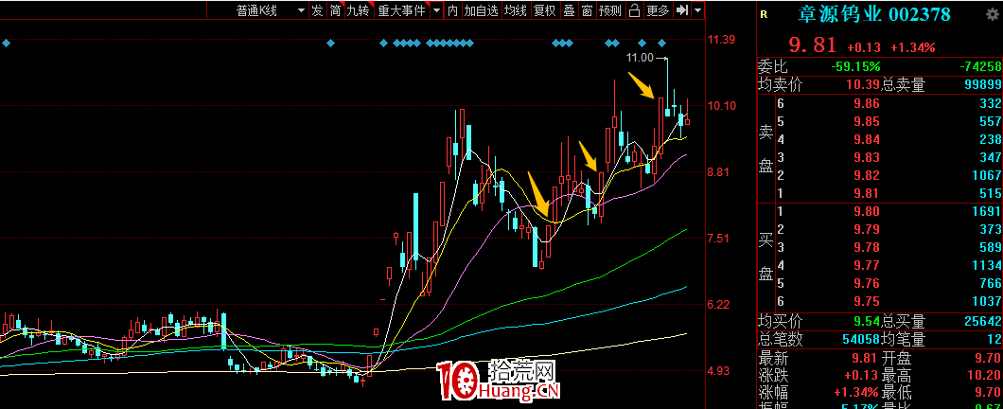This screenshot has width=1003, height=409.
Task: Select the buy level 3 row at 9.78
Action: pos(889,248)
